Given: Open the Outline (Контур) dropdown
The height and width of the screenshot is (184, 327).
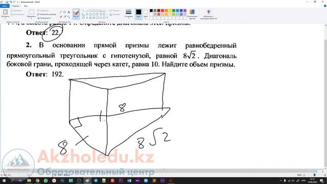Looking at the screenshot, I should (x=114, y=10).
